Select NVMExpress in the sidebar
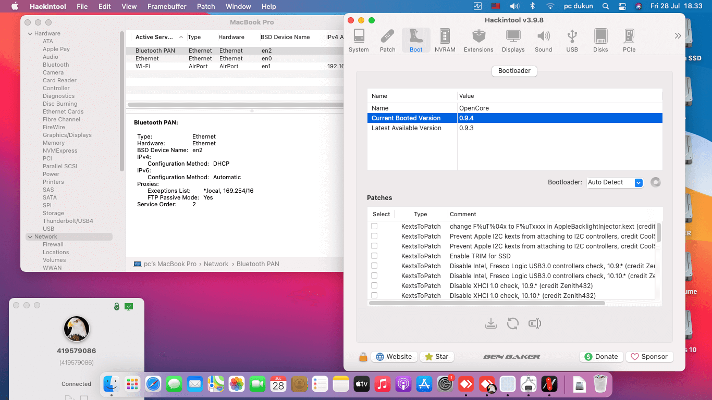This screenshot has height=400, width=712. click(60, 151)
